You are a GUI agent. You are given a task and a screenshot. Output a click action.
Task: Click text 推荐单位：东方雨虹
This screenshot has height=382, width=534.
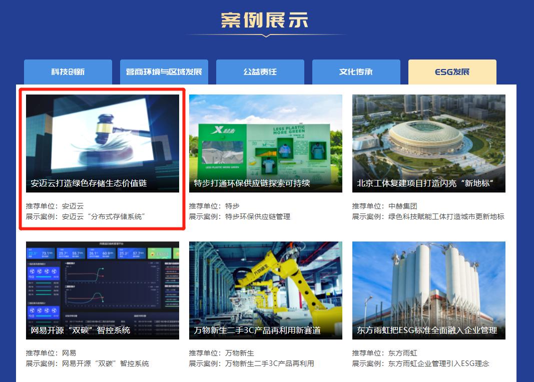(x=384, y=353)
